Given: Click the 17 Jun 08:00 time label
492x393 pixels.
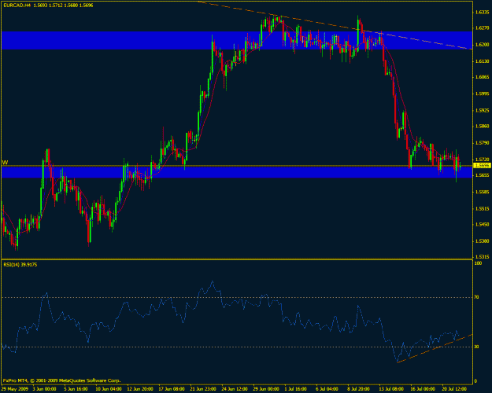Looking at the screenshot, I should [172, 389].
